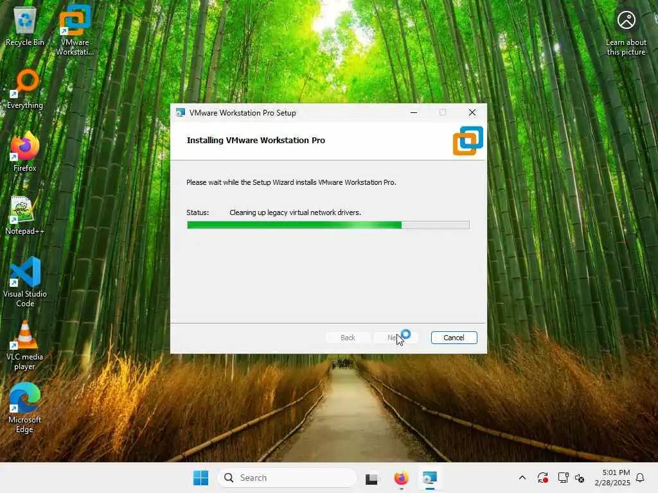This screenshot has height=493, width=658.
Task: Select the Firefox desktop shortcut
Action: 25,151
